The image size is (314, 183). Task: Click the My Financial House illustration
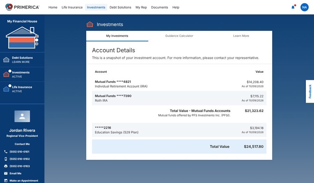pyautogui.click(x=22, y=38)
